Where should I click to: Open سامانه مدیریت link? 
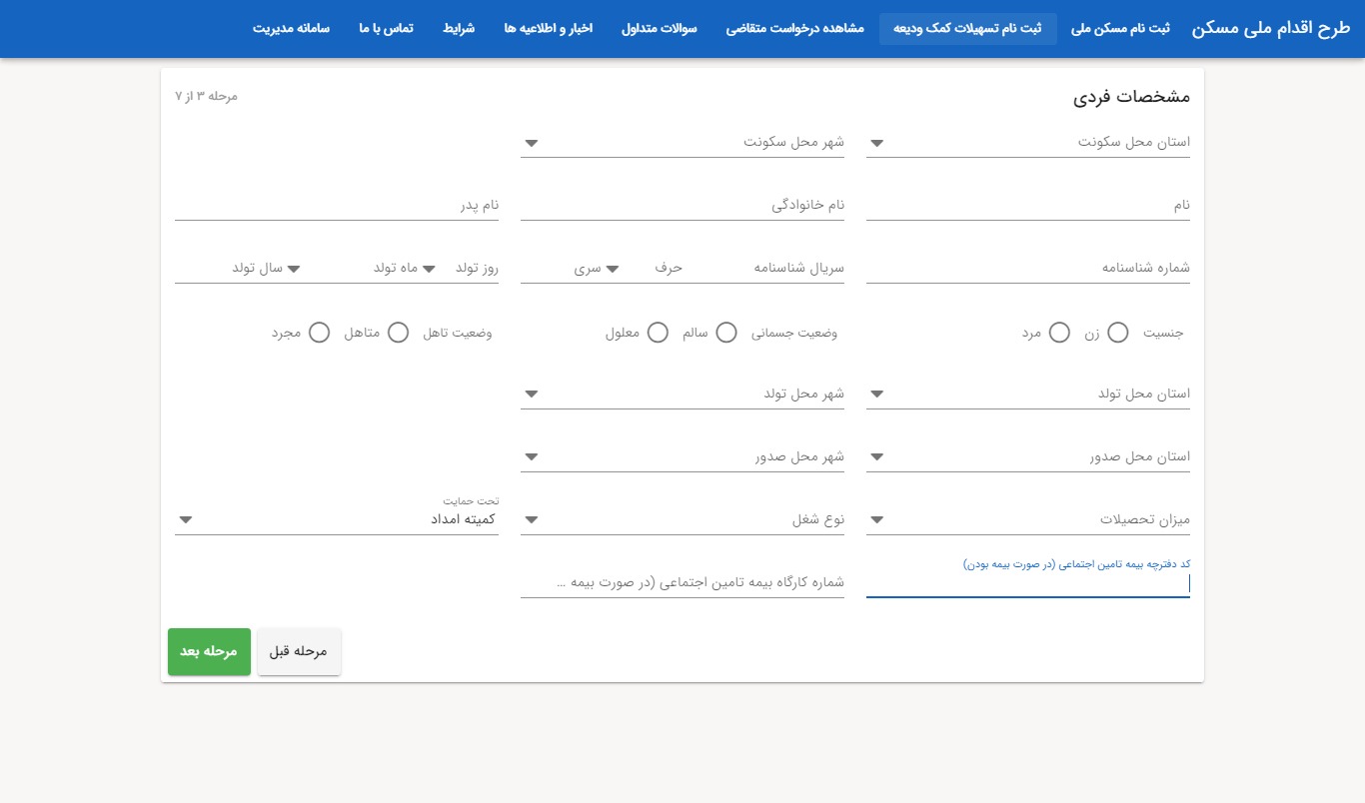(x=291, y=29)
